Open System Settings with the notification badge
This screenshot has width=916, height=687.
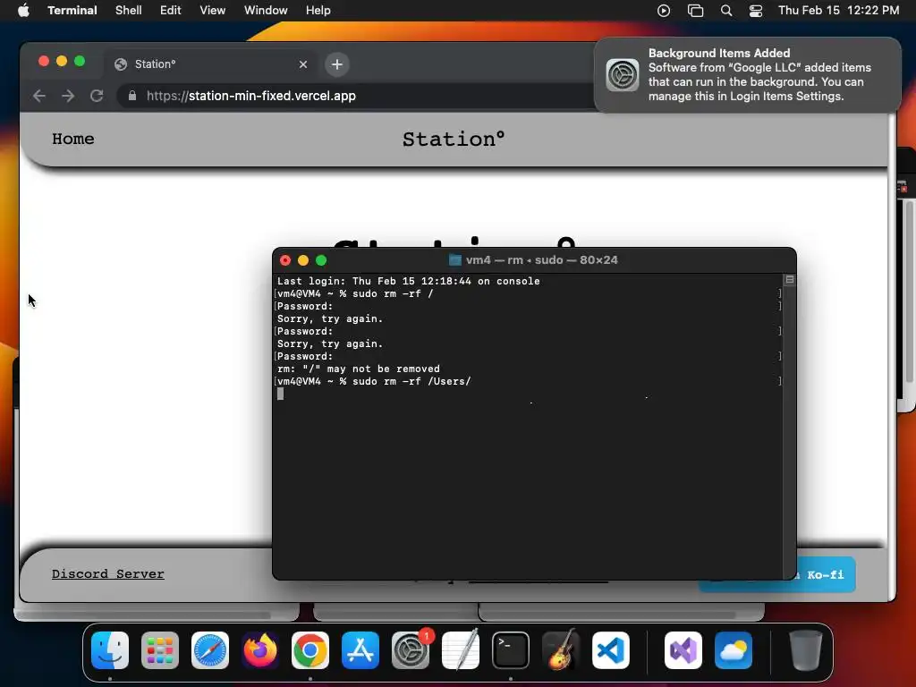(411, 650)
